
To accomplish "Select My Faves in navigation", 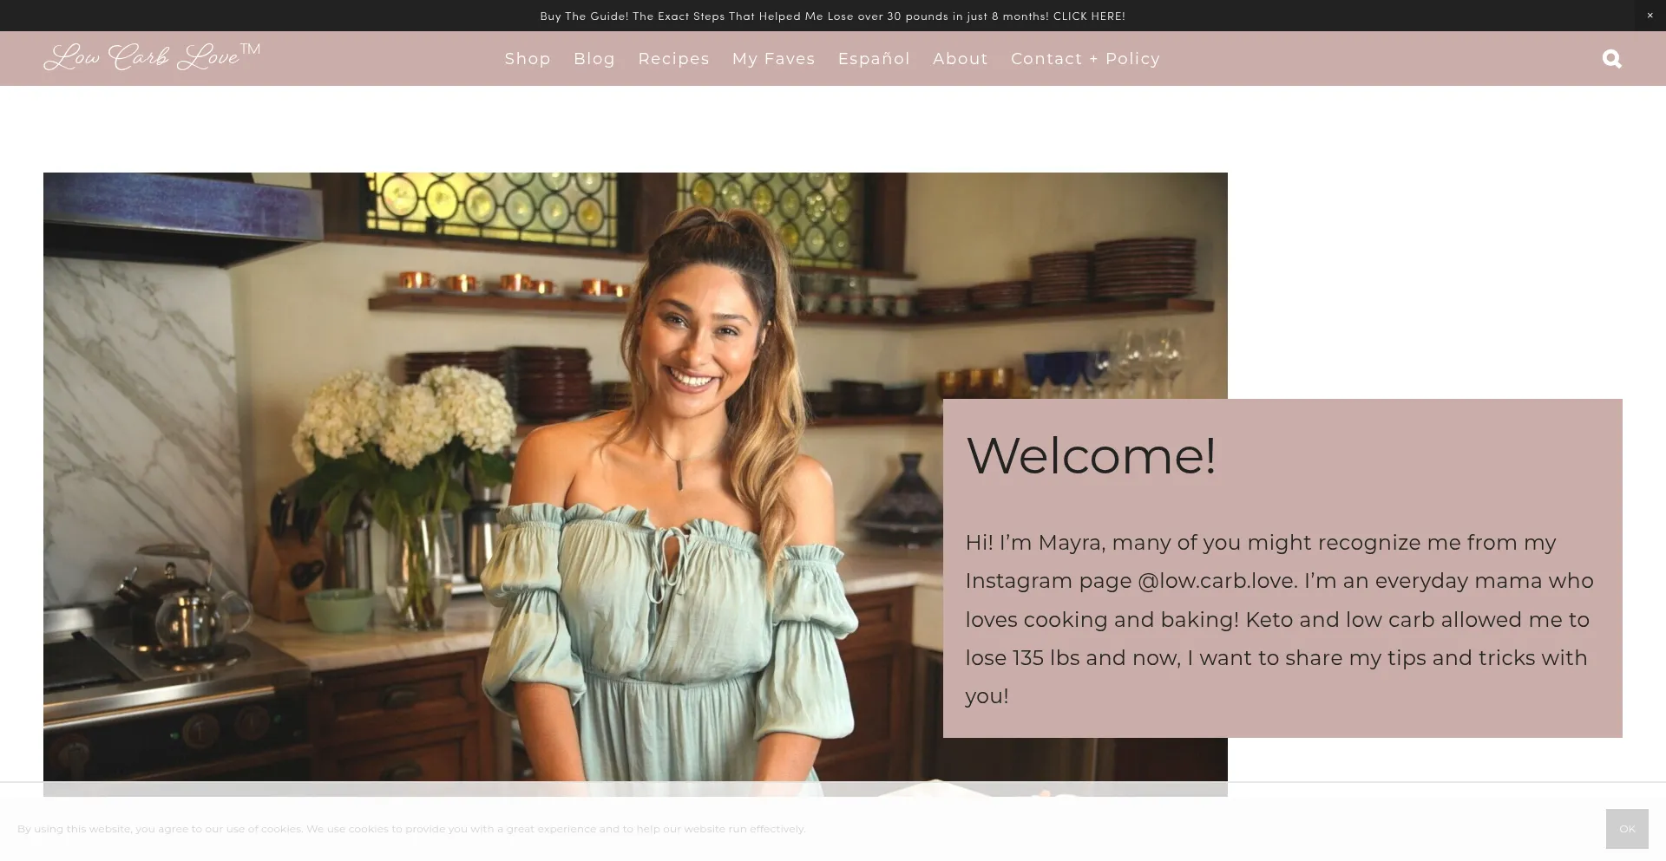I will pyautogui.click(x=773, y=59).
